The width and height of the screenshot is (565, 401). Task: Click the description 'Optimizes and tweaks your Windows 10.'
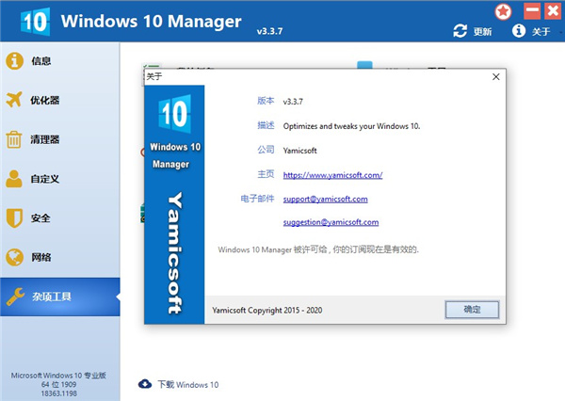351,126
